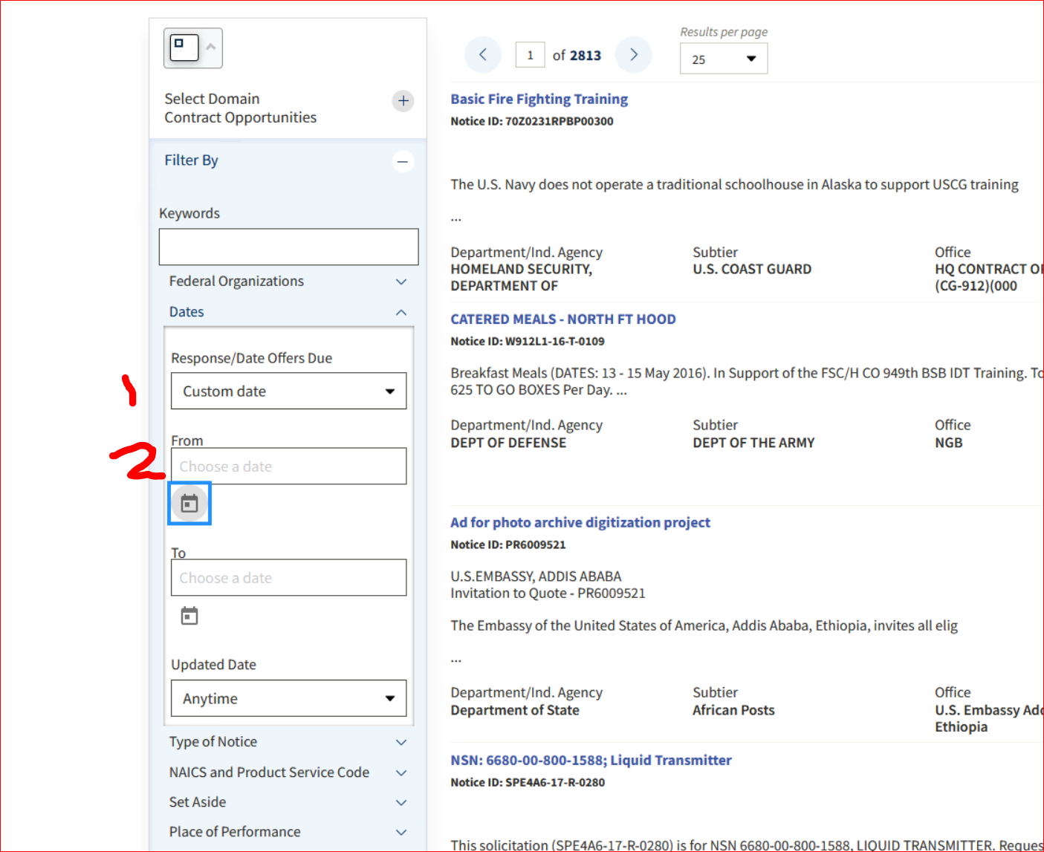The width and height of the screenshot is (1044, 852).
Task: Go to next results page
Action: click(634, 54)
